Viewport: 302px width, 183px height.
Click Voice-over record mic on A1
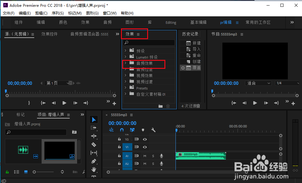click(x=161, y=156)
